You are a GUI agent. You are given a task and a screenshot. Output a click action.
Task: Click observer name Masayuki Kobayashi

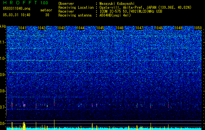tap(117, 4)
